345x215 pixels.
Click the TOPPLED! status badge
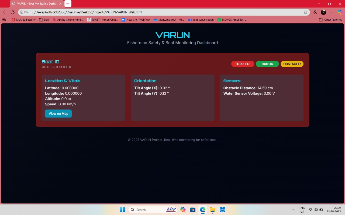coord(243,64)
